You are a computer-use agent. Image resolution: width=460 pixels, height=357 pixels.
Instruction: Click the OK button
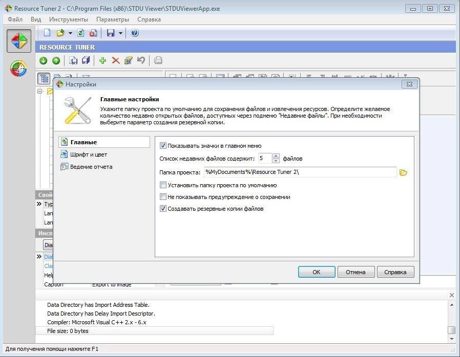[317, 272]
